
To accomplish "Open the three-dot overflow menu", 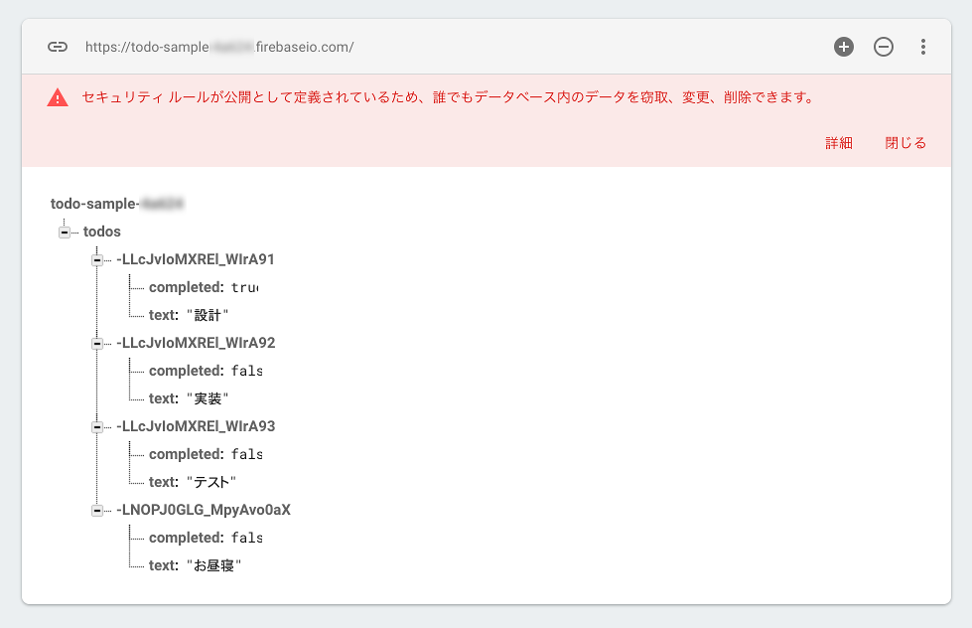I will point(923,47).
